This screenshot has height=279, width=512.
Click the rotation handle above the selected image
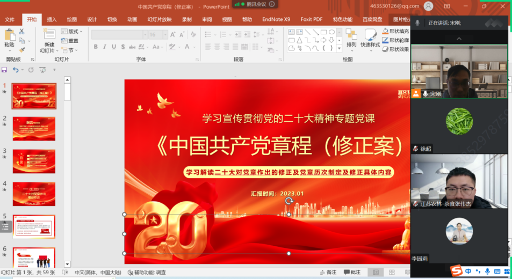(x=289, y=201)
